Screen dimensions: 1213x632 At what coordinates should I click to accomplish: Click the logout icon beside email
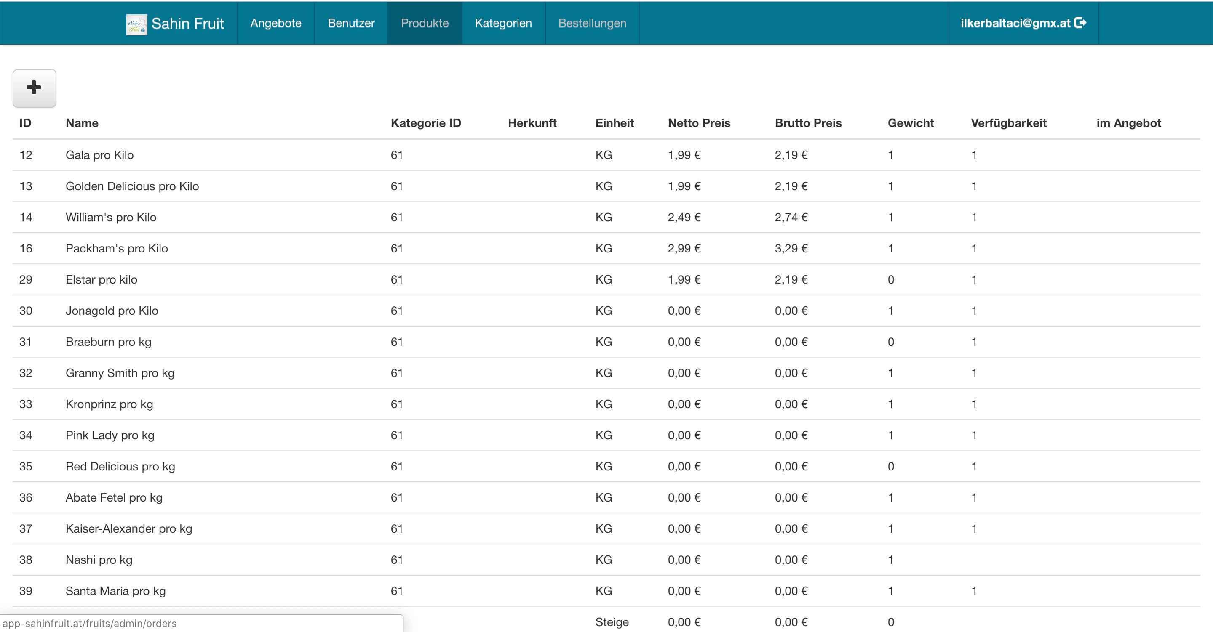1081,23
